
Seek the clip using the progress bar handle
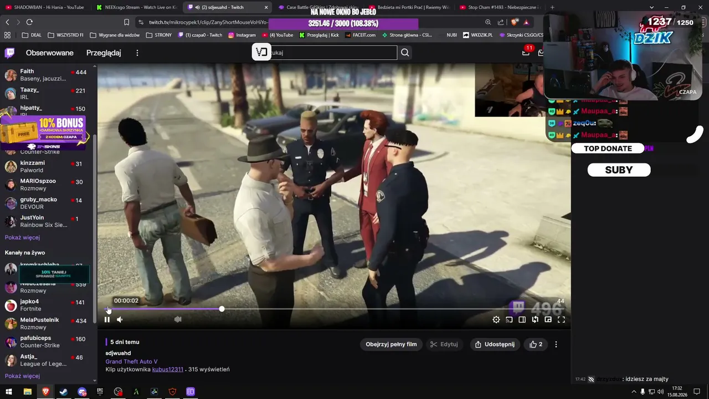click(222, 309)
